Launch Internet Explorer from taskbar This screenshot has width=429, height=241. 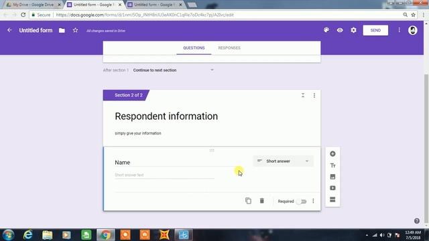click(x=27, y=235)
